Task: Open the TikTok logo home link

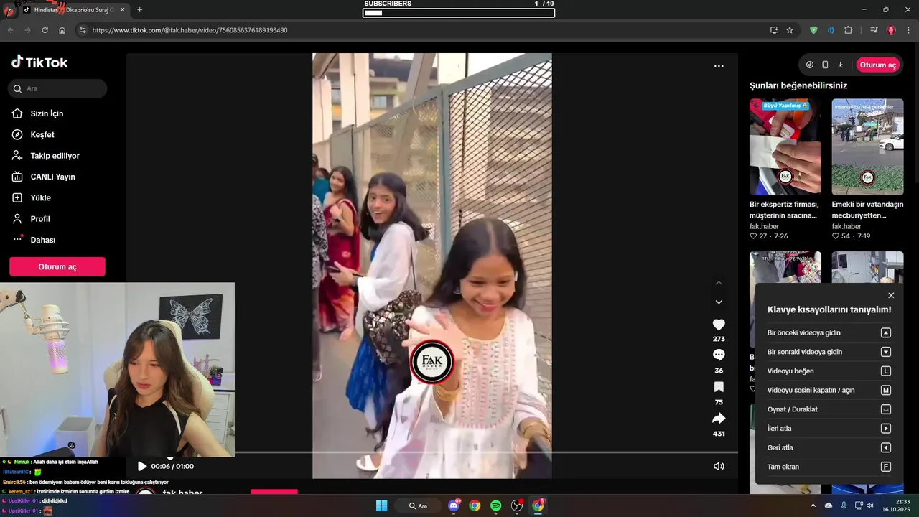Action: pyautogui.click(x=39, y=62)
